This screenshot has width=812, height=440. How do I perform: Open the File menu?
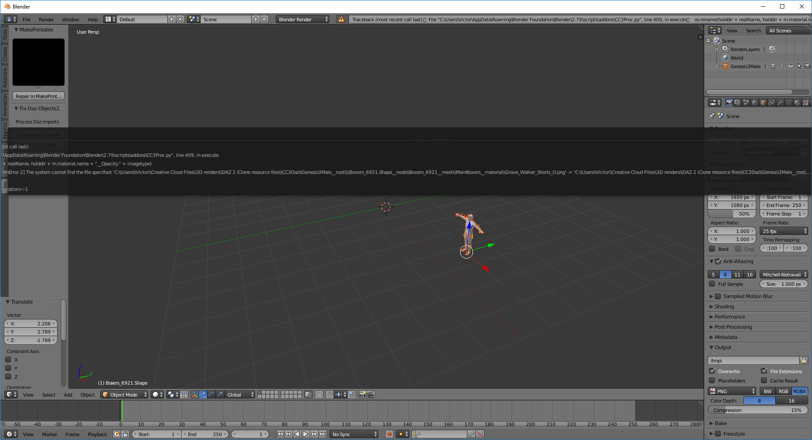coord(26,19)
